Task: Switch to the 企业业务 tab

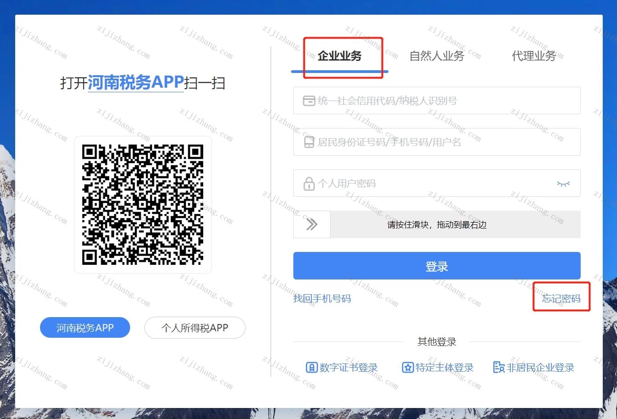Action: point(340,56)
